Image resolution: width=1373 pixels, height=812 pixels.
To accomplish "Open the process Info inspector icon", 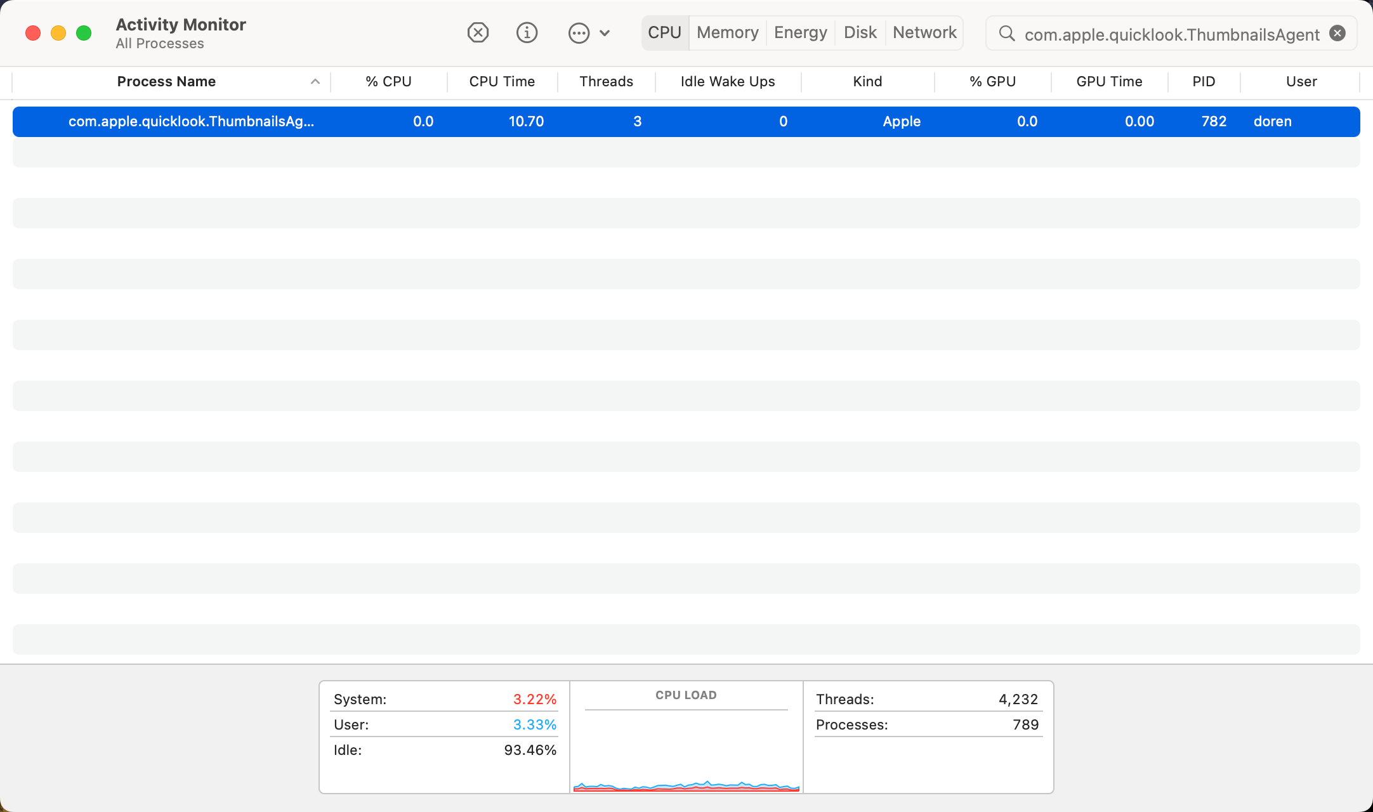I will coord(527,32).
